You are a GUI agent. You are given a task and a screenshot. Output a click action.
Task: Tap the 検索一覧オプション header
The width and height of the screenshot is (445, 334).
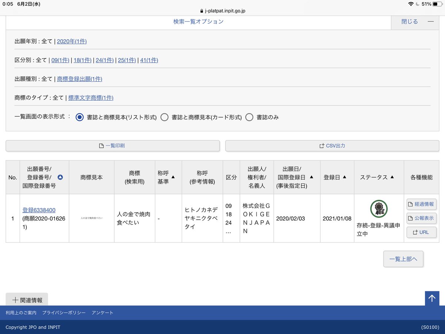198,22
